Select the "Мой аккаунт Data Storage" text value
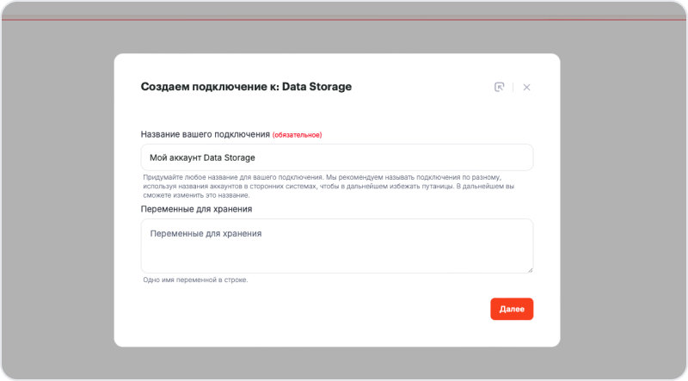The width and height of the screenshot is (688, 381). [202, 157]
